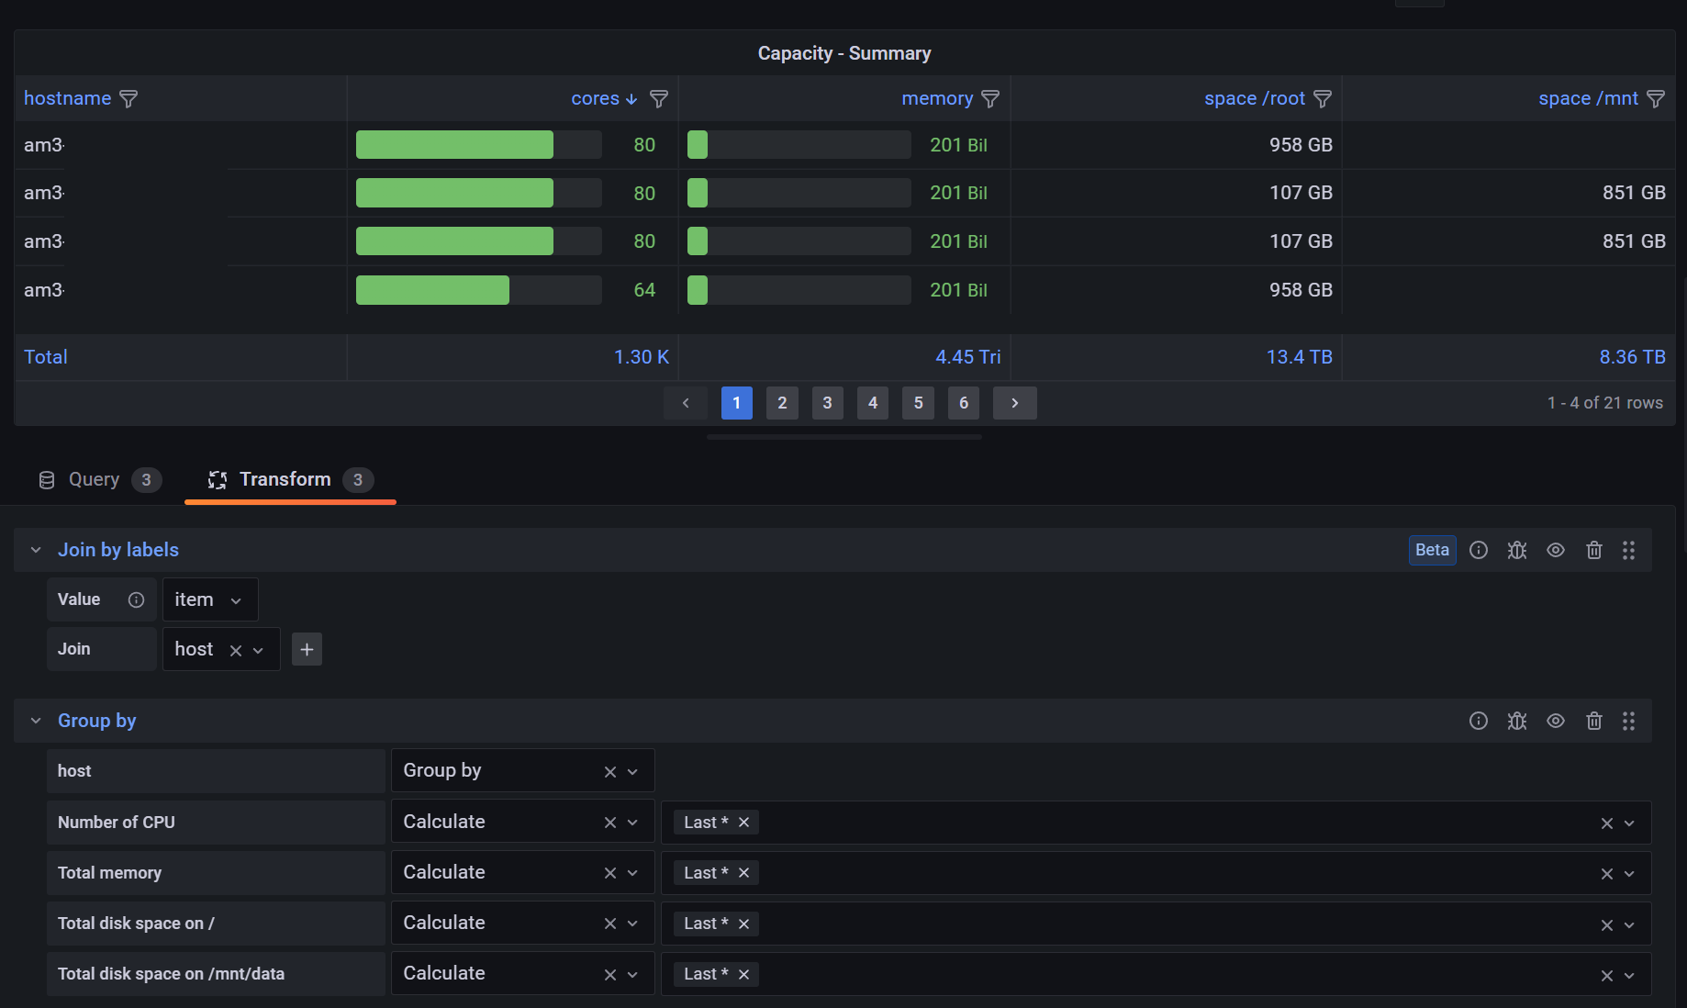
Task: Hide the Join by labels transformation
Action: click(x=1555, y=550)
